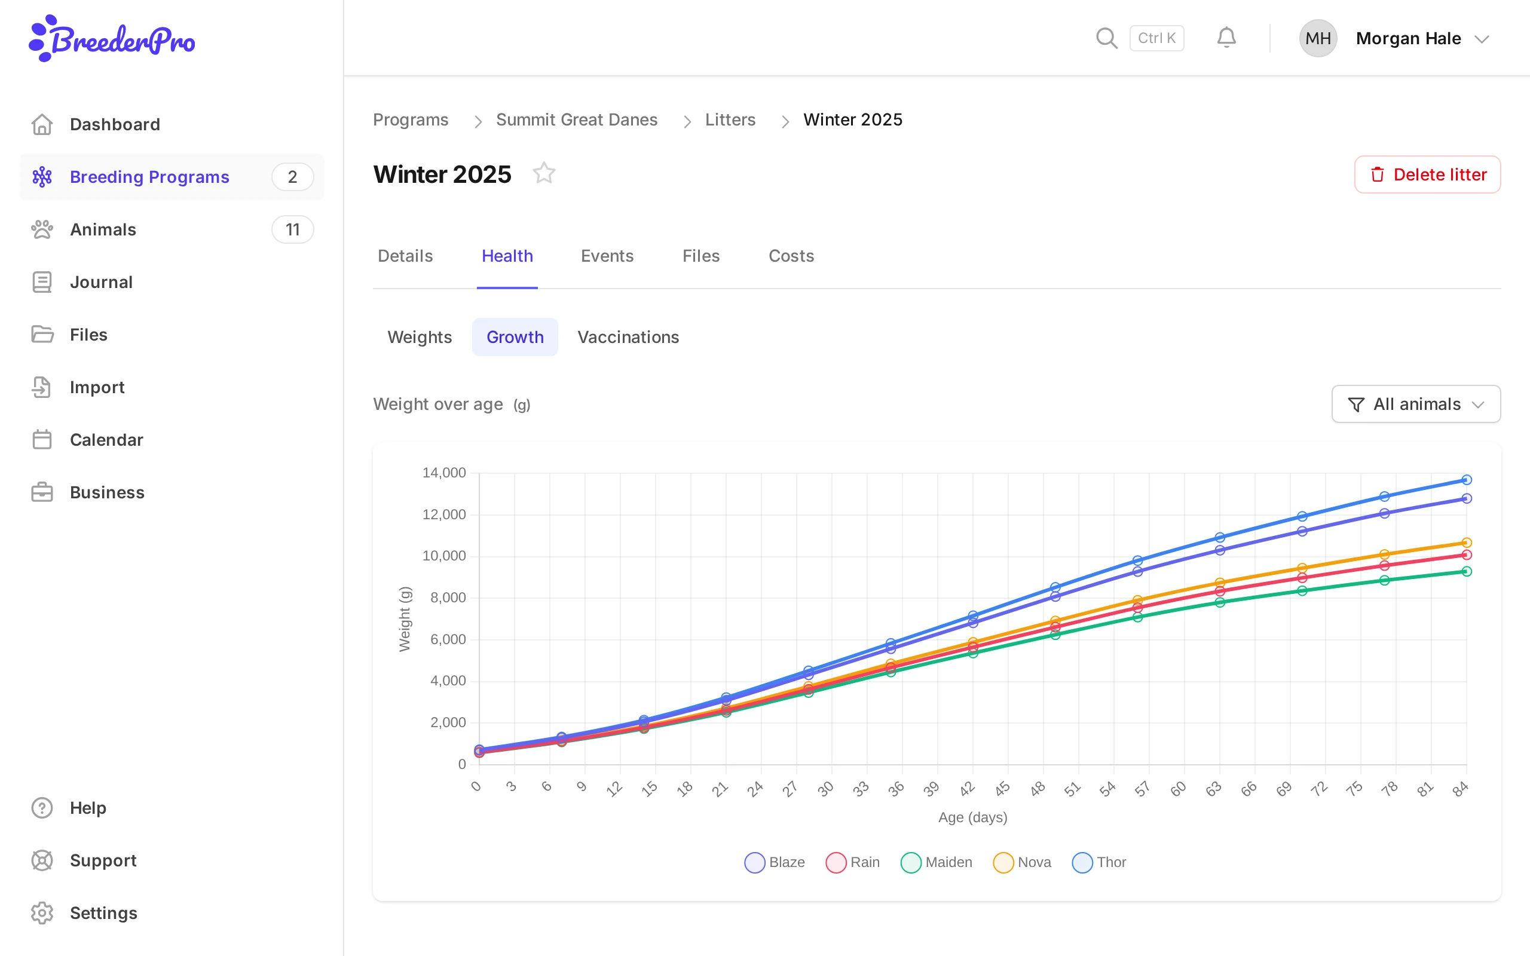Open the All animals filter dropdown

pos(1416,404)
